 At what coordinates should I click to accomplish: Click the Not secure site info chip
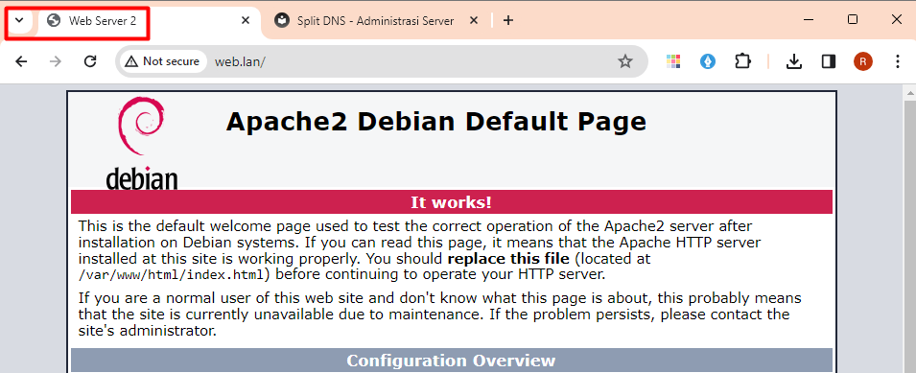[163, 61]
